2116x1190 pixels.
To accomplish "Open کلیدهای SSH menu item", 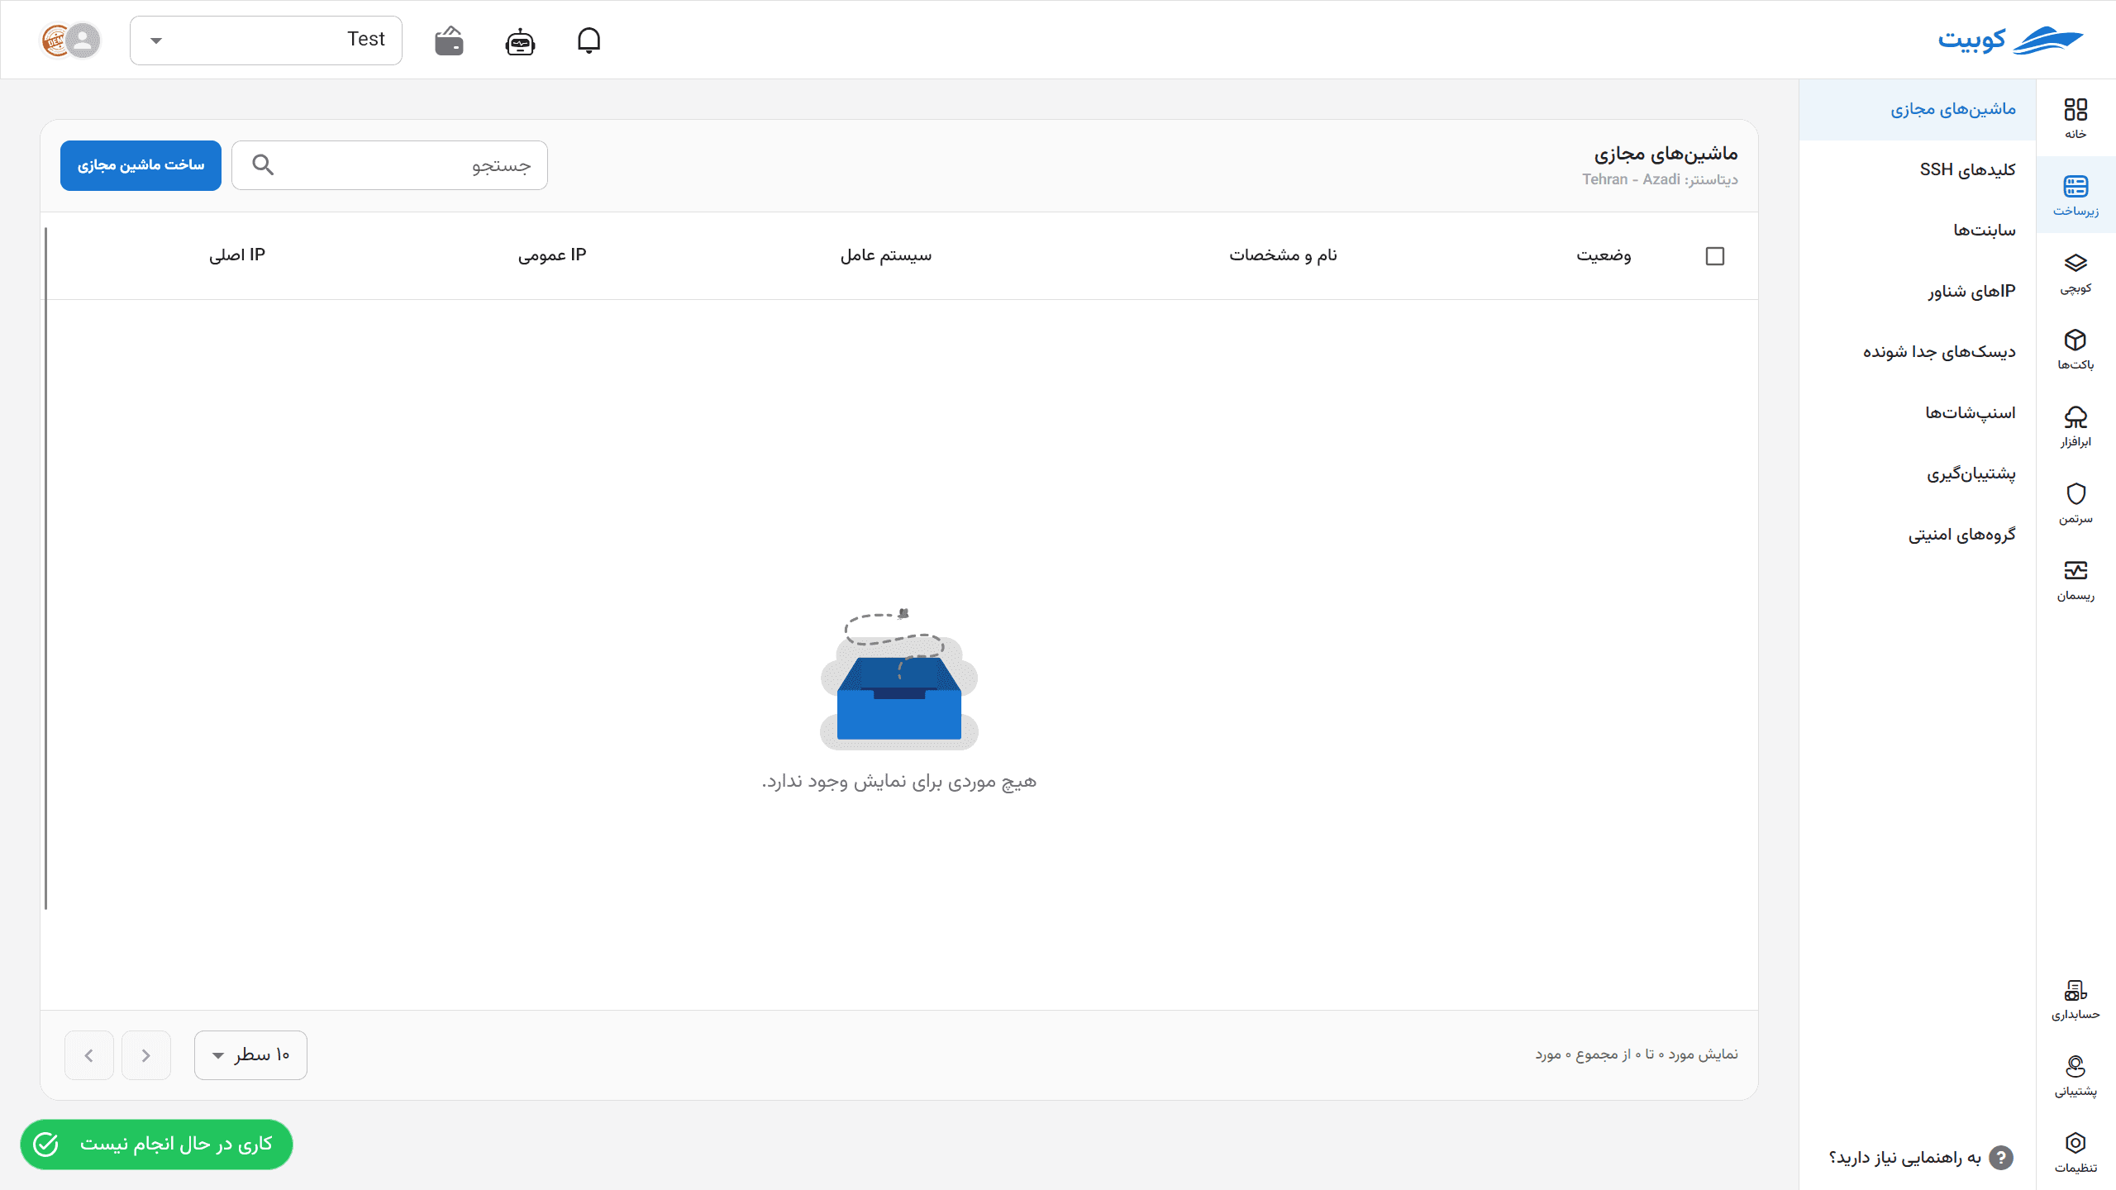I will click(1918, 169).
